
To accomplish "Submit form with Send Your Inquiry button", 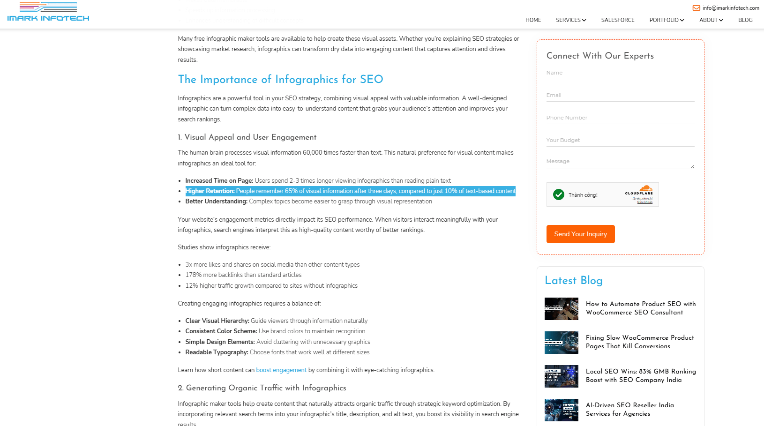I will coord(580,234).
